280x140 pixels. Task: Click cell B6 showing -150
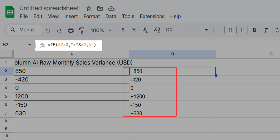pos(173,105)
